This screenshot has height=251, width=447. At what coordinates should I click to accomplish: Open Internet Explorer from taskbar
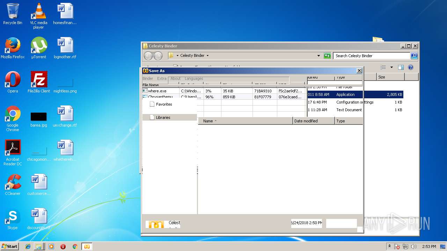28,246
